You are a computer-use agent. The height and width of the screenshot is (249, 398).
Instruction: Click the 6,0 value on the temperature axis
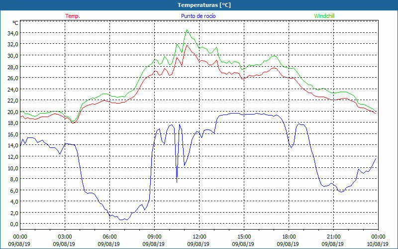tap(14, 190)
